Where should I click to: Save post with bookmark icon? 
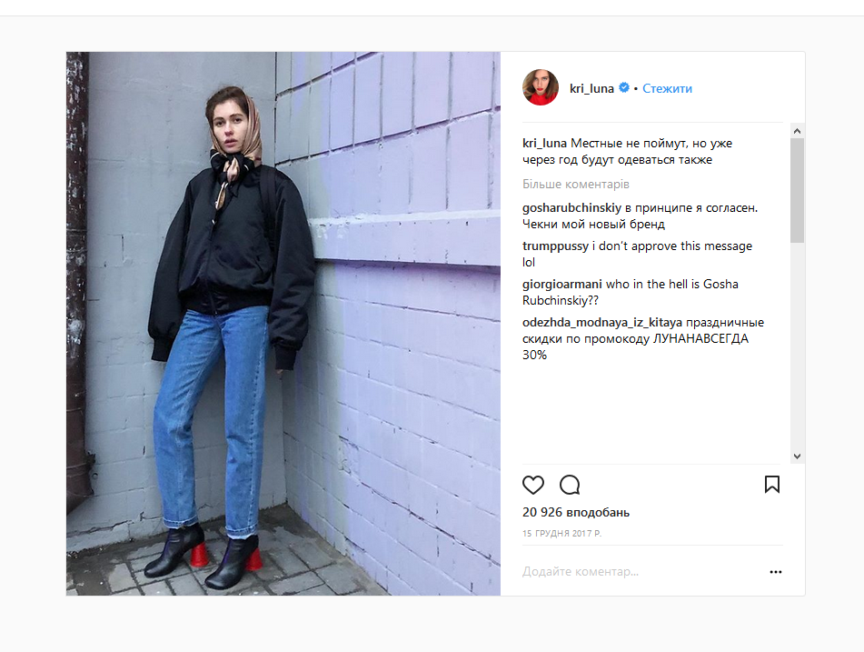coord(772,485)
